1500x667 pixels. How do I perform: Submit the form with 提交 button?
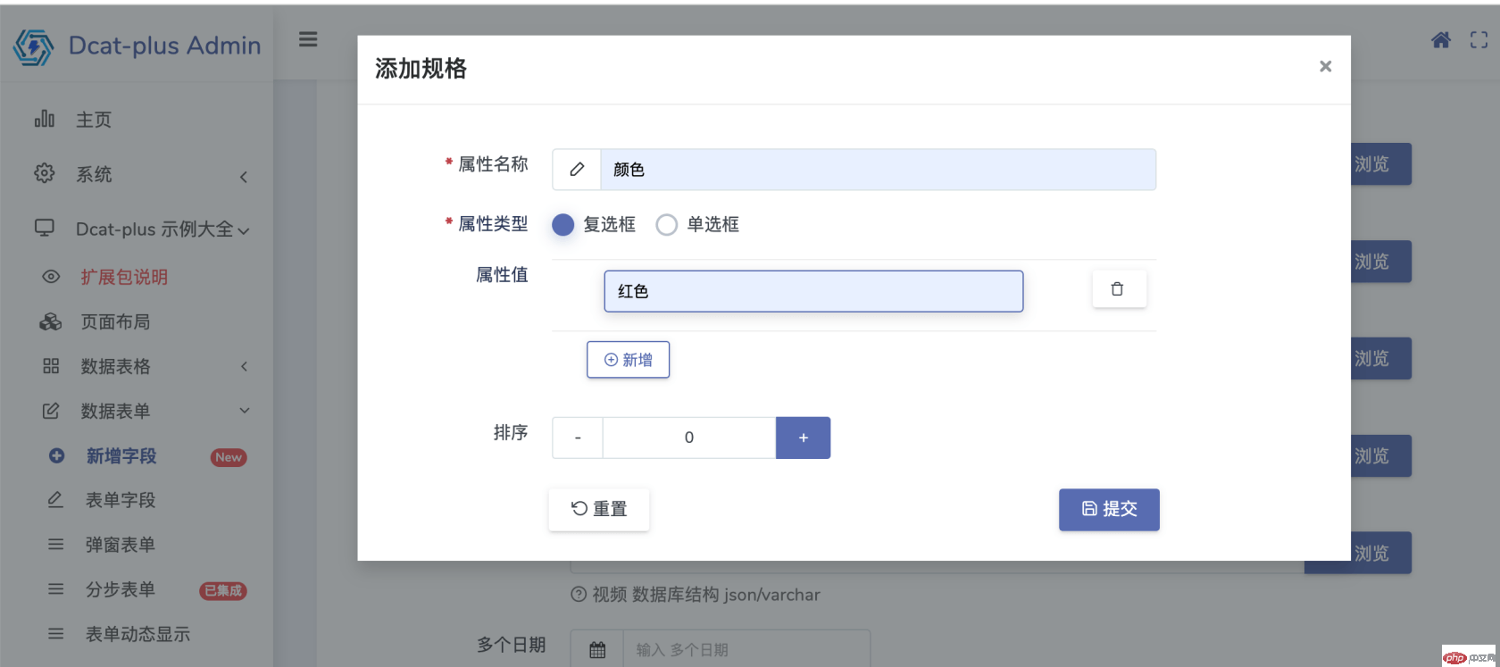(x=1109, y=509)
